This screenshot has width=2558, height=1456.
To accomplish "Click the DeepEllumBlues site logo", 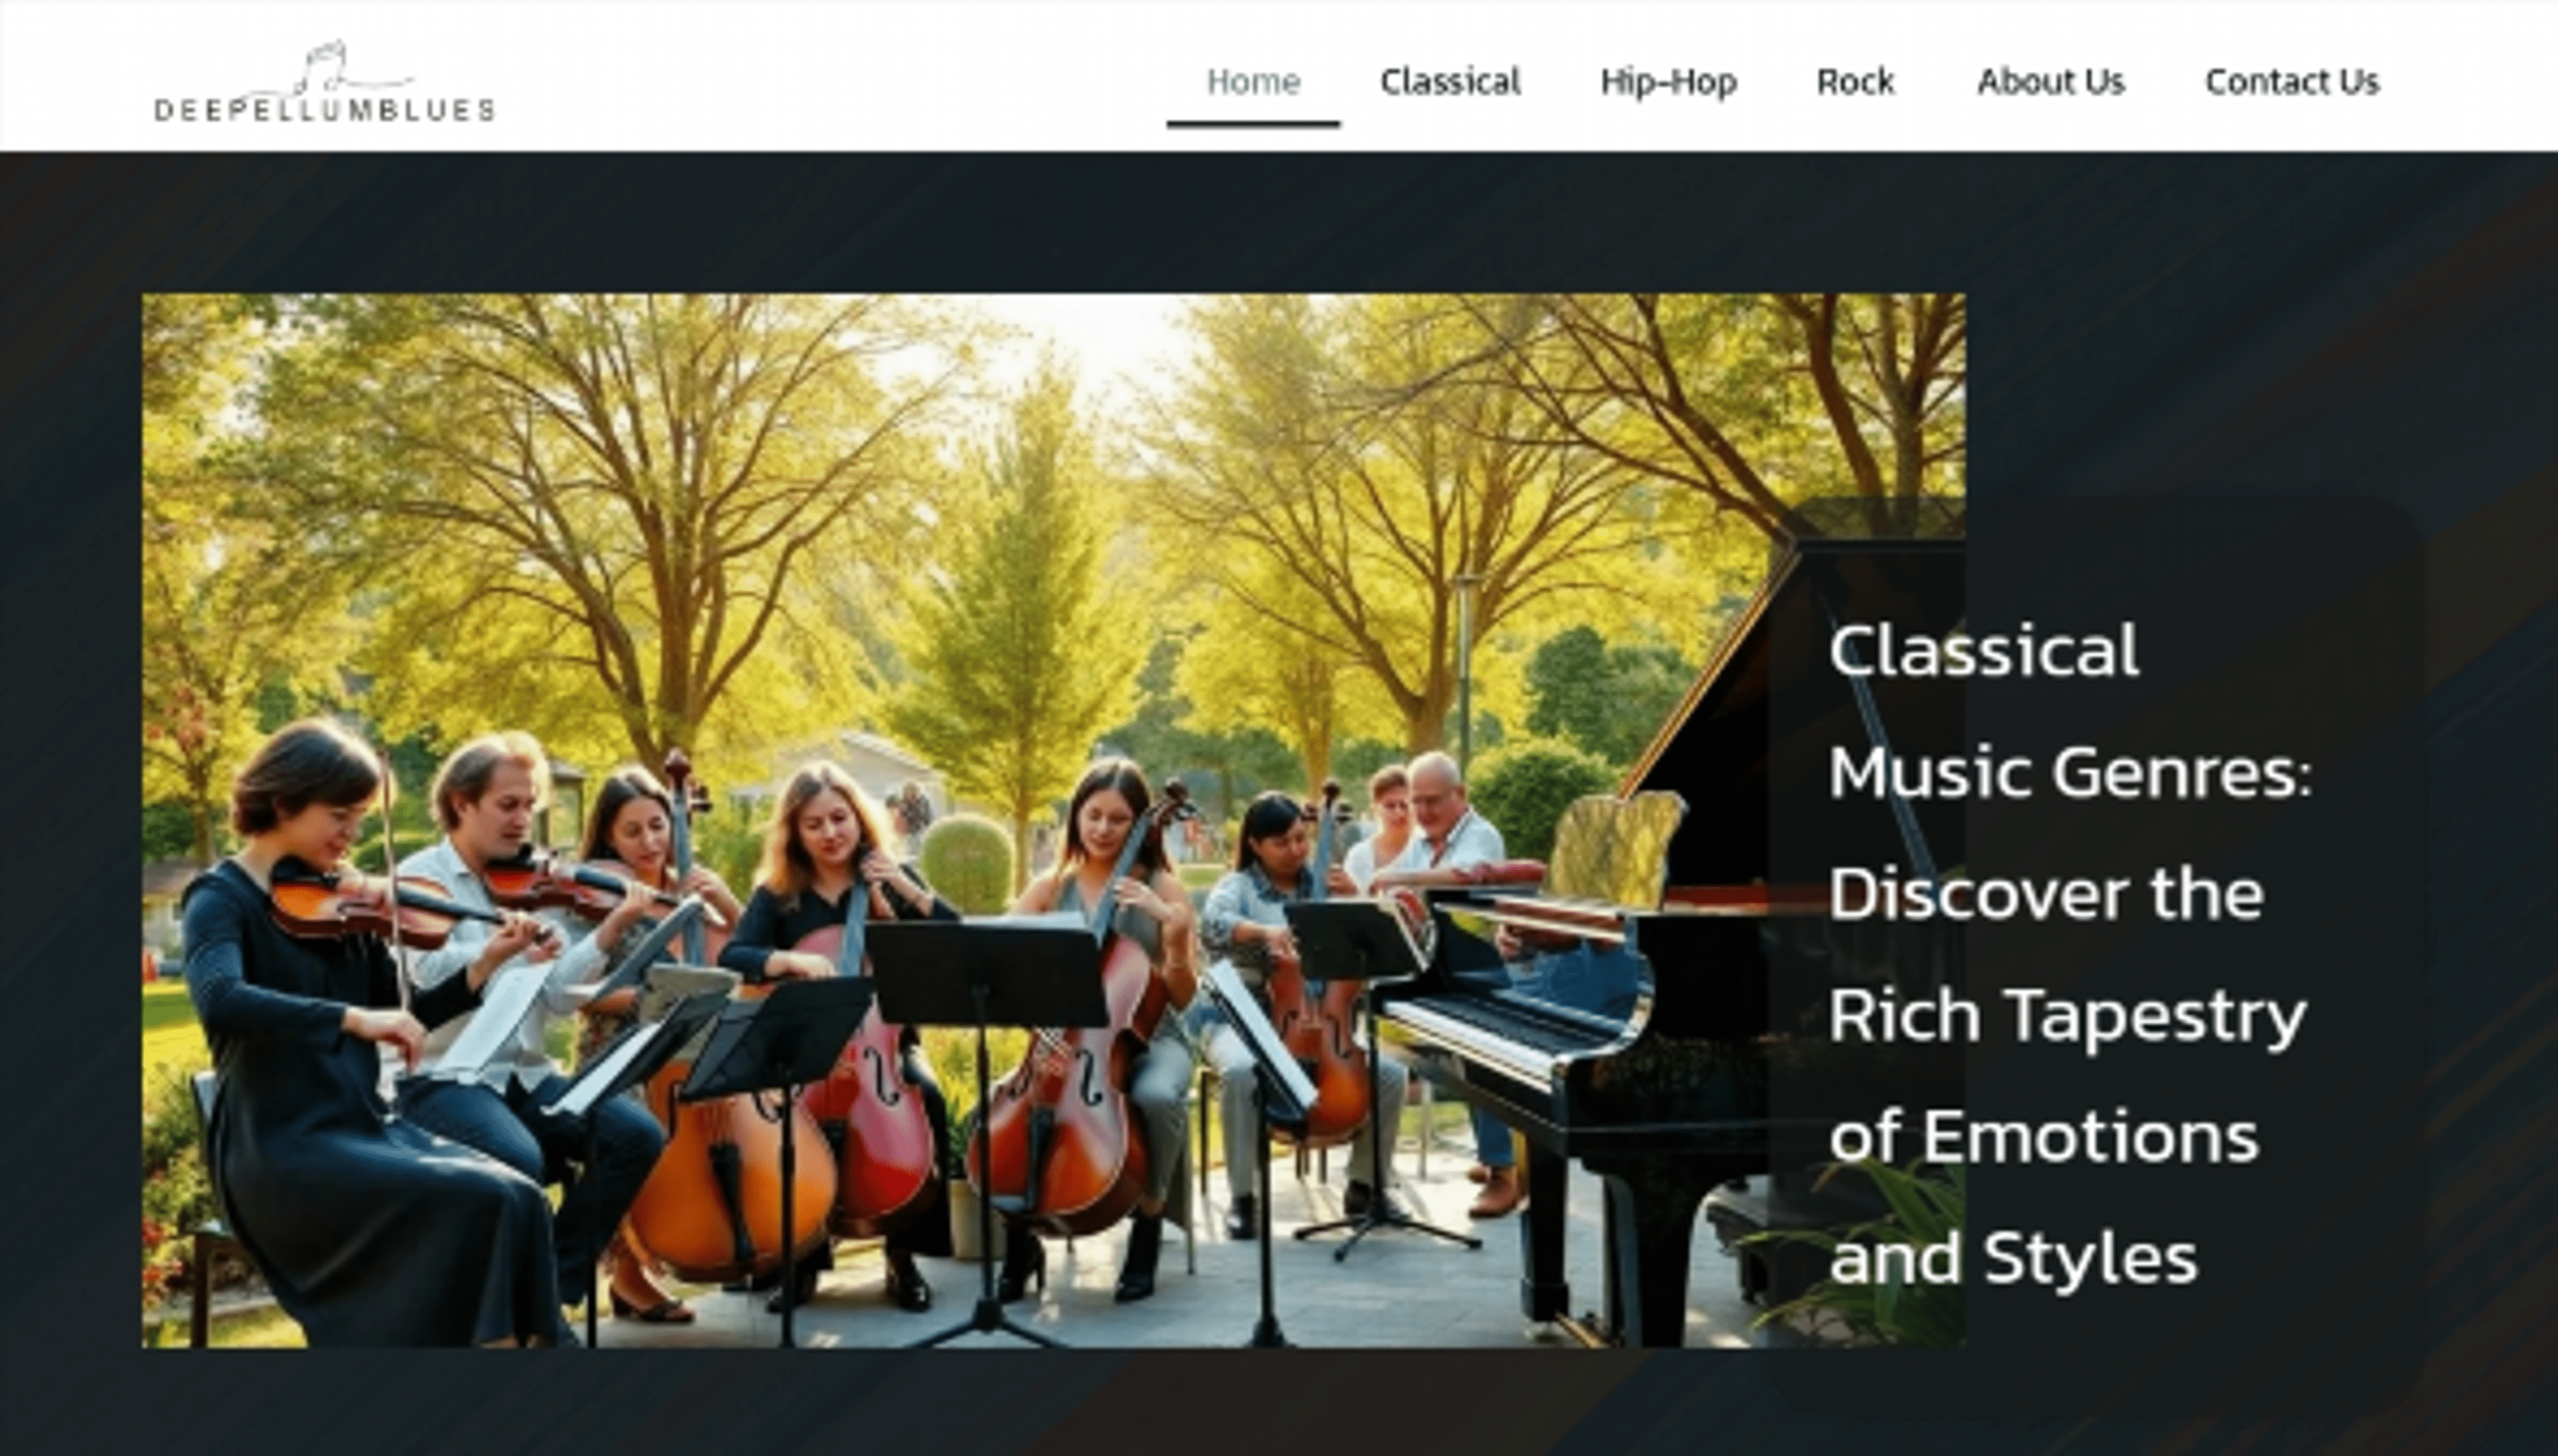I will 325,83.
